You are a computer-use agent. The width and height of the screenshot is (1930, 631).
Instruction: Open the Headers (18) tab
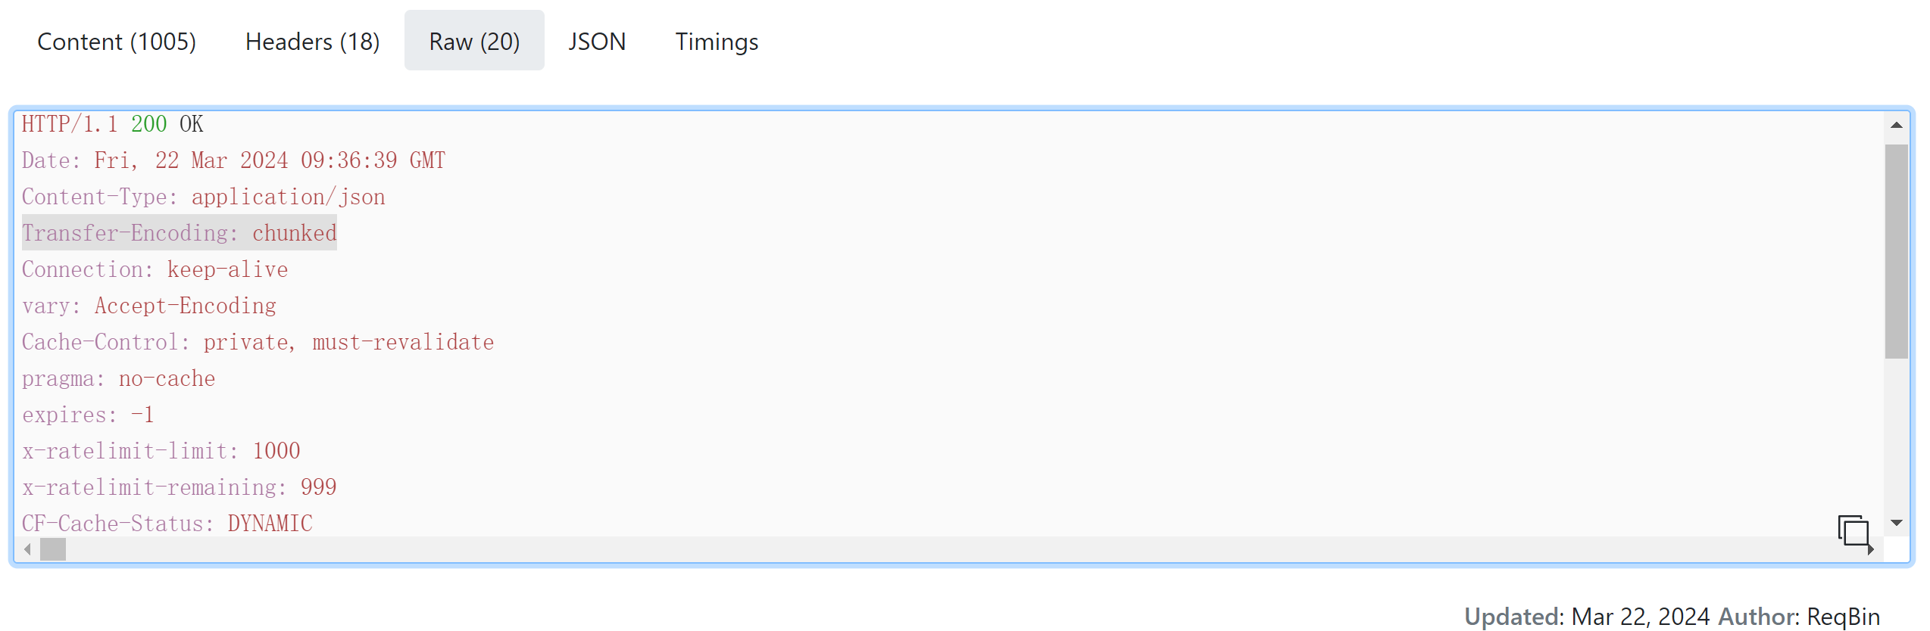[312, 41]
